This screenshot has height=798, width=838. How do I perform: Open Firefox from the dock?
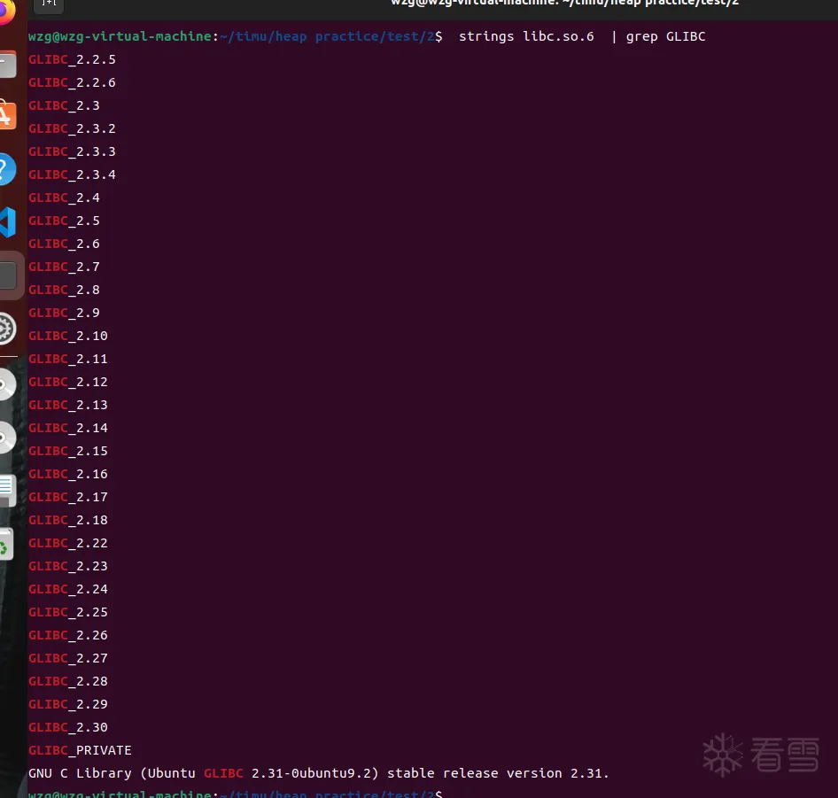point(5,11)
